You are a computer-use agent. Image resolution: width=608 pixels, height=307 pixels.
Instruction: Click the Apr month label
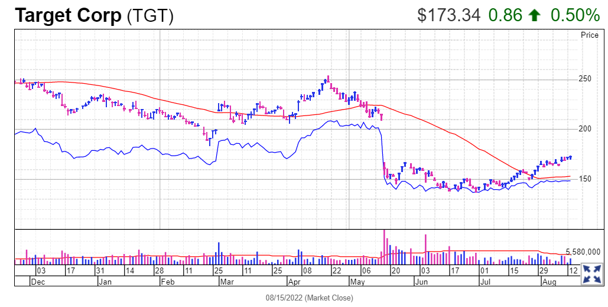point(295,282)
